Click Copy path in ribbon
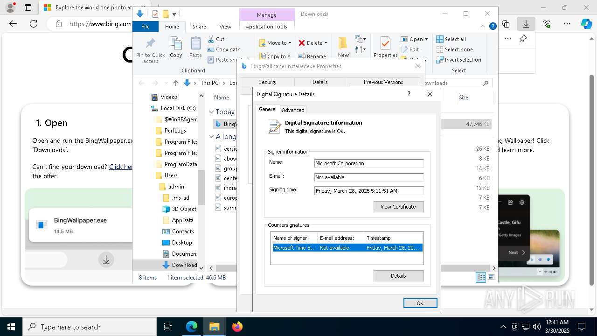 click(224, 49)
